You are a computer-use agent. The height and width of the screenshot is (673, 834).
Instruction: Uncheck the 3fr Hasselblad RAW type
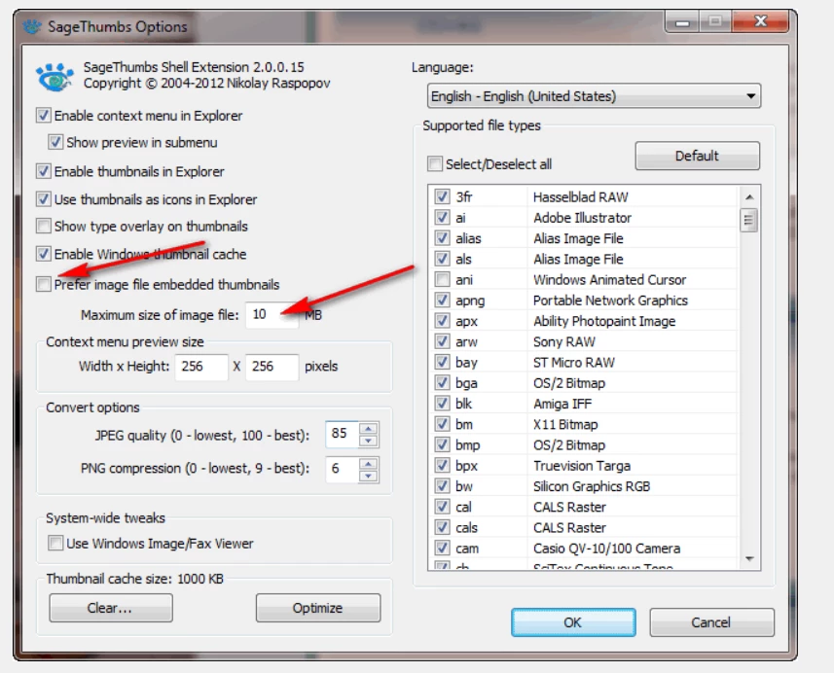coord(442,196)
